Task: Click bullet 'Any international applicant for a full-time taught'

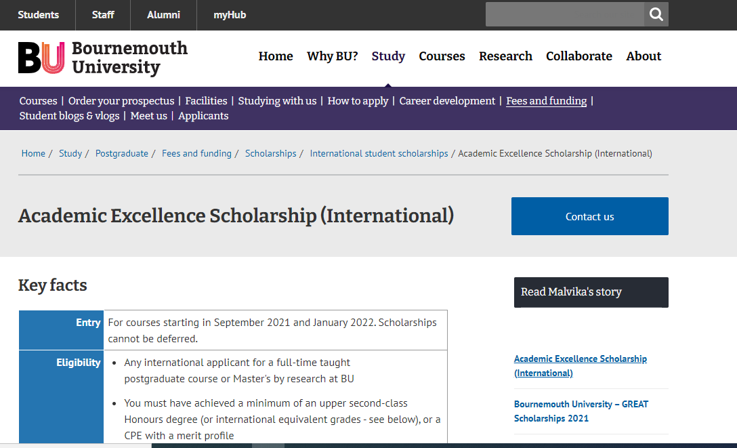Action: click(x=237, y=363)
